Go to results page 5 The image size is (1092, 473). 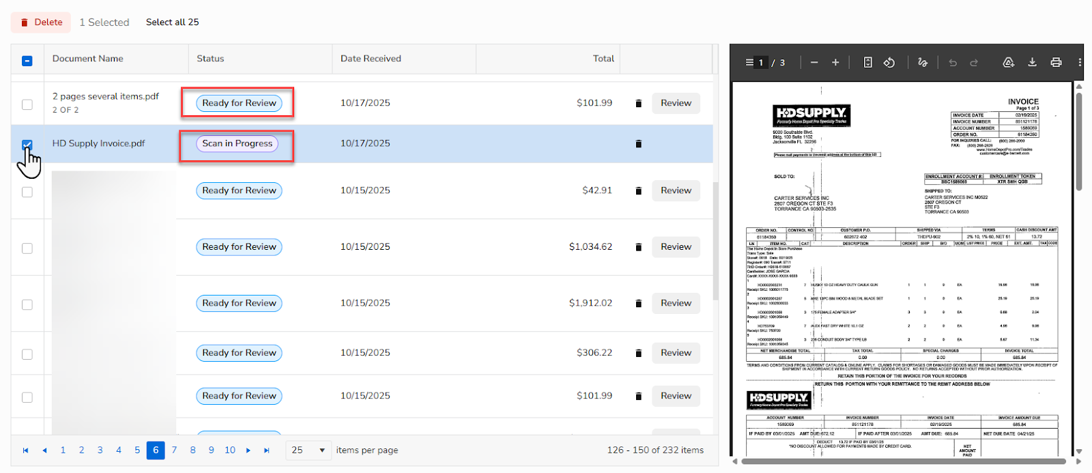coord(137,450)
